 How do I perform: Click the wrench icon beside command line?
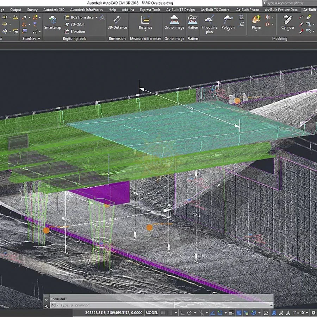[x=46, y=306]
